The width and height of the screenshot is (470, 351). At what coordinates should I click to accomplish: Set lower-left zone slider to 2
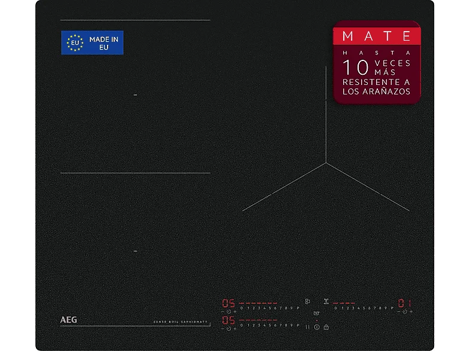(254, 325)
